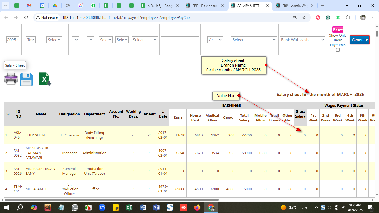Screen dimensions: 379x213
Task: Expand the Yes dropdown filter
Action: point(215,40)
